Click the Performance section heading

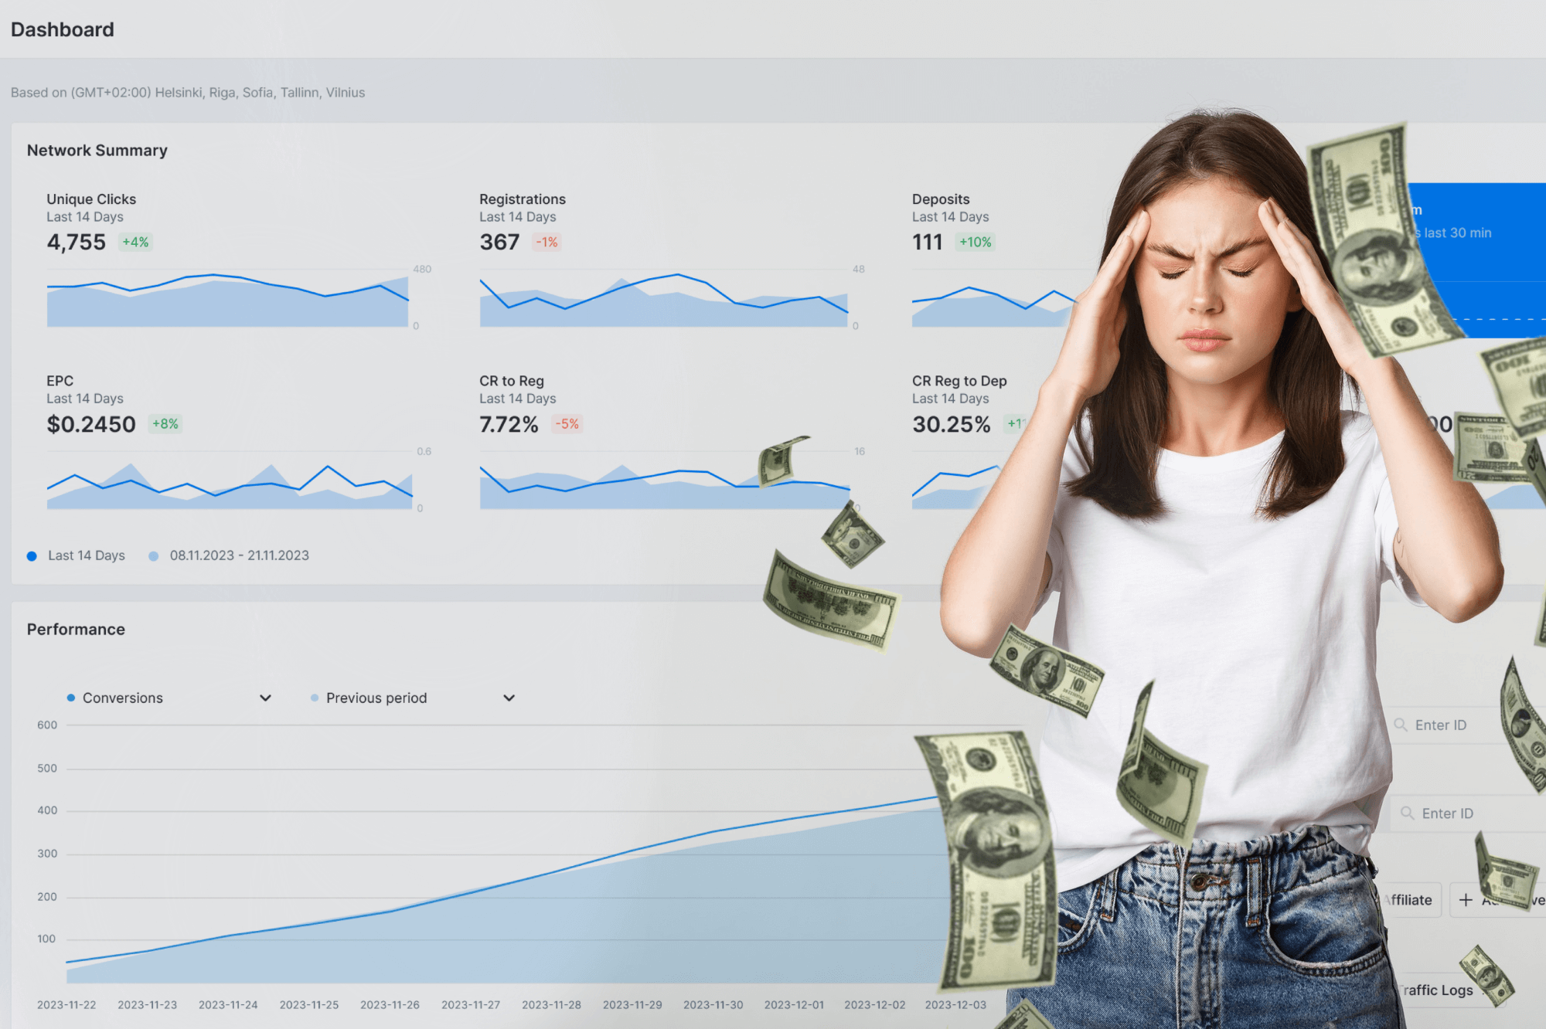coord(76,630)
